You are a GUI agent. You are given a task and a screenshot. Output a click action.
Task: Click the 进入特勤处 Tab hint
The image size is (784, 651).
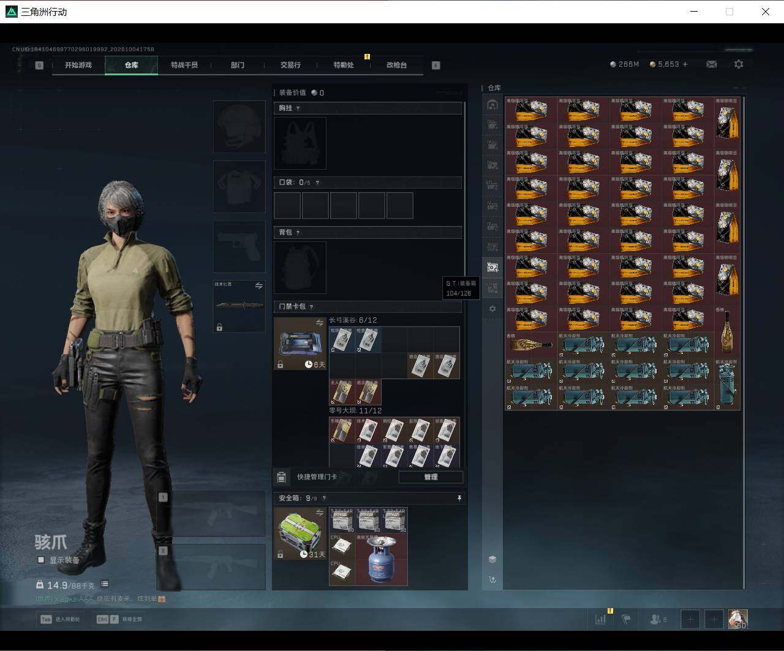(60, 619)
